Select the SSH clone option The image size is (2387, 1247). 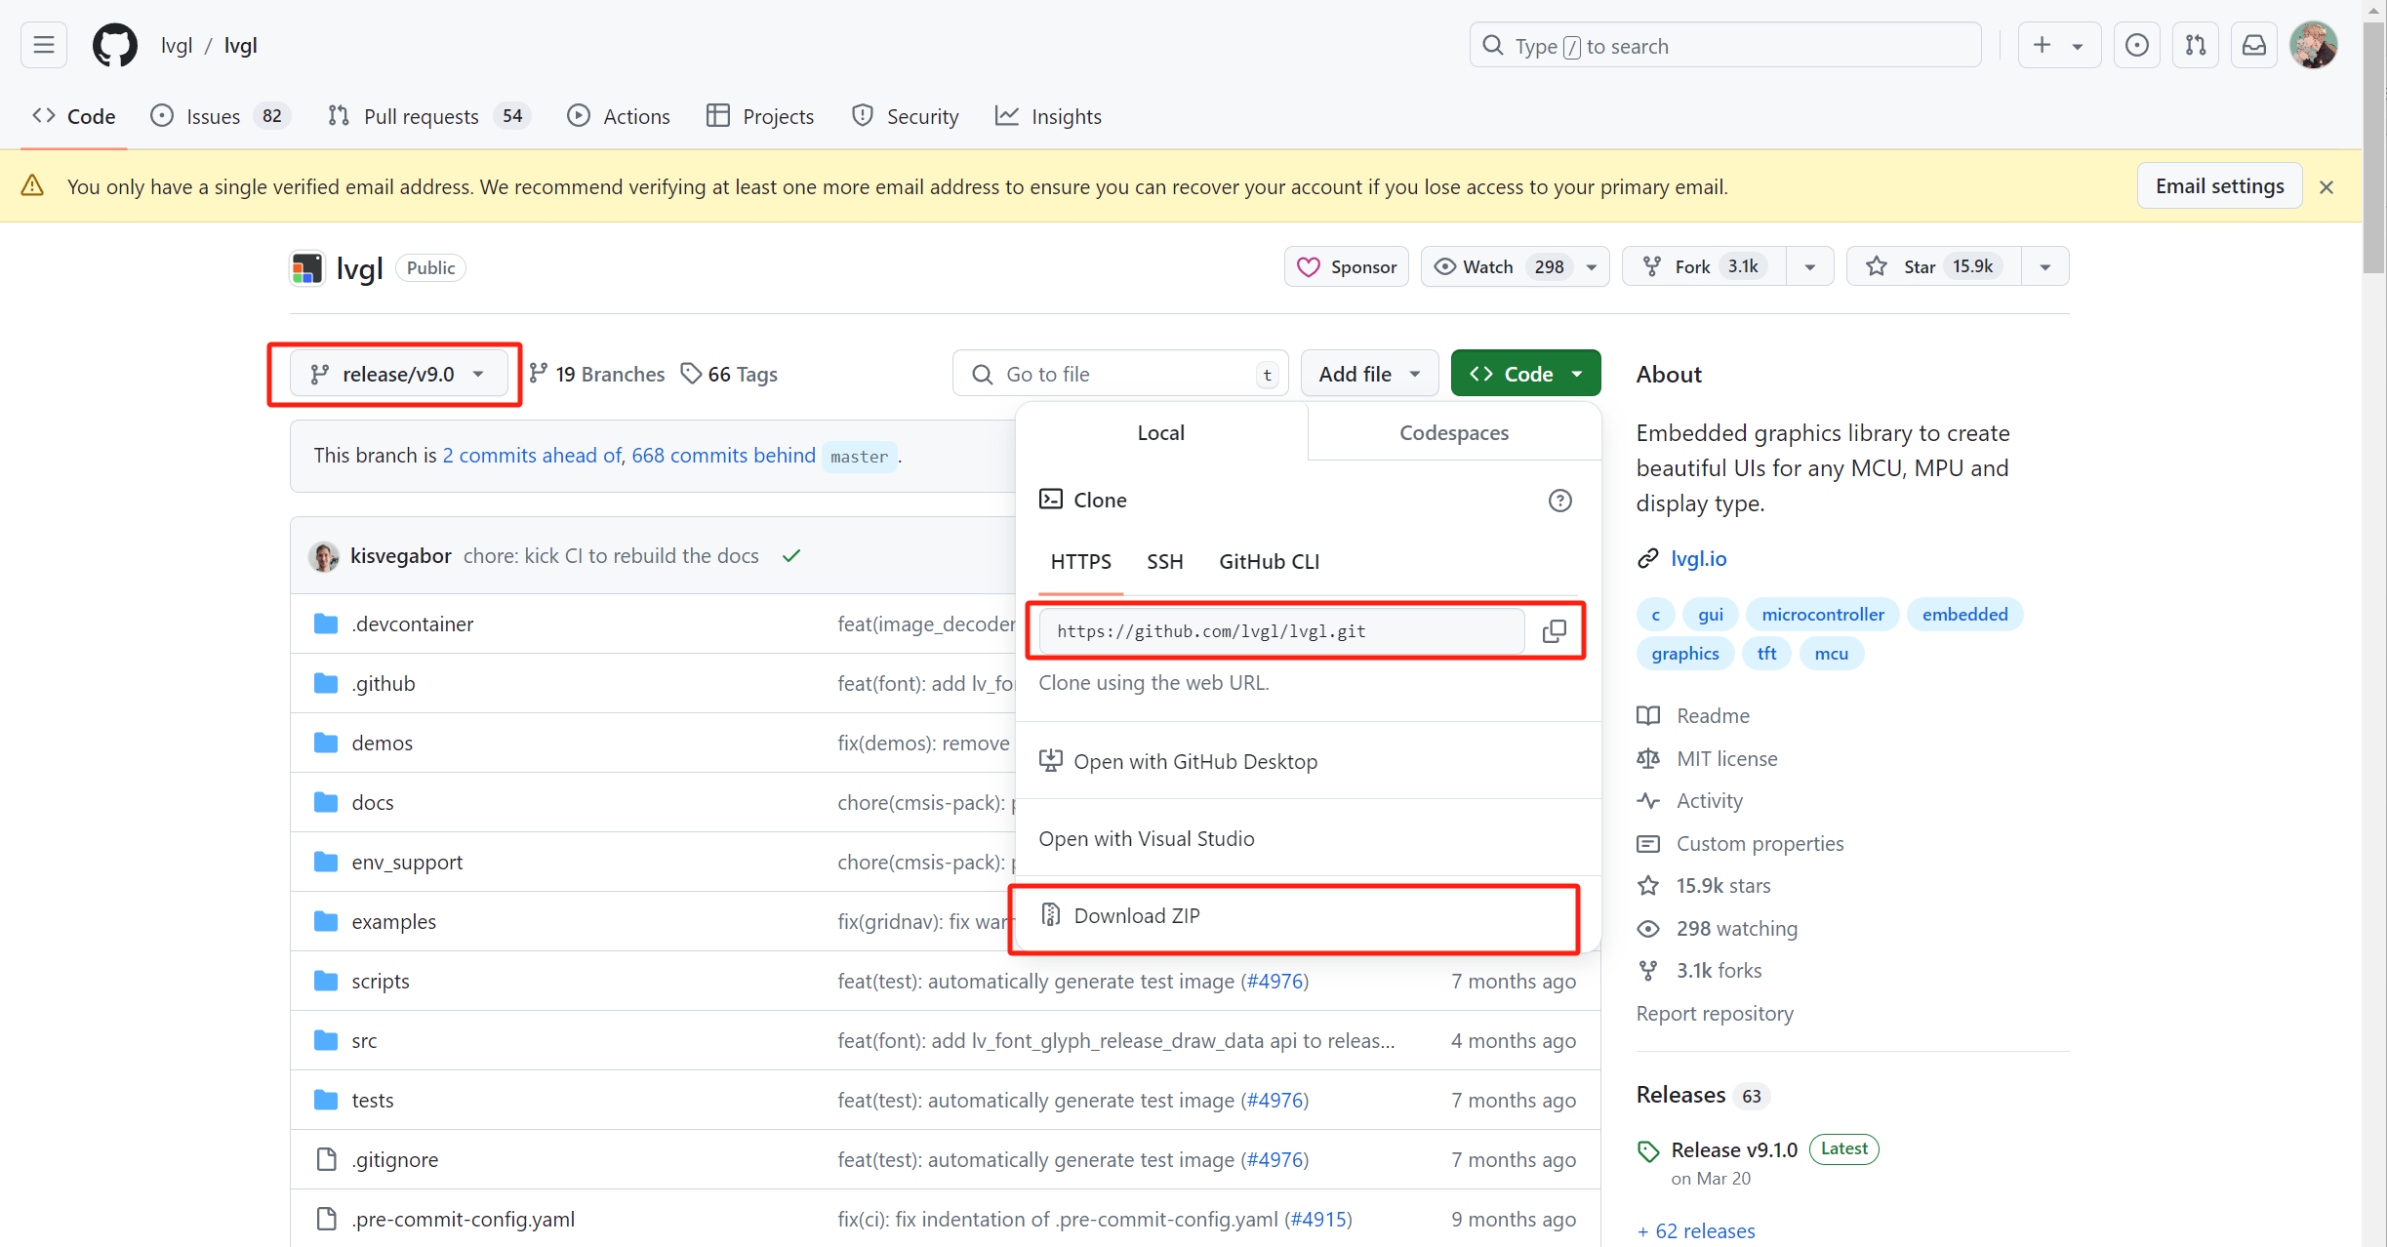(x=1165, y=561)
